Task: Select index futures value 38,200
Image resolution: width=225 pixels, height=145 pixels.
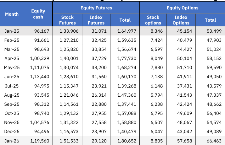Action: coord(99,67)
